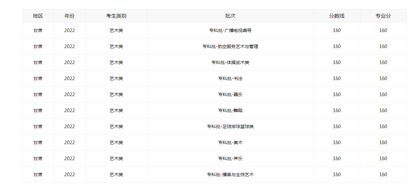Select the 专科批-足球排球篮球类 batch cell
This screenshot has height=188, width=418.
coord(230,127)
